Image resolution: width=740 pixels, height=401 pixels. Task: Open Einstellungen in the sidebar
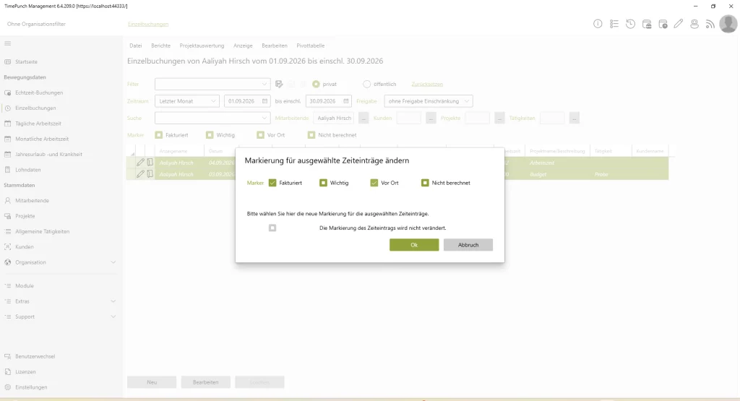31,387
